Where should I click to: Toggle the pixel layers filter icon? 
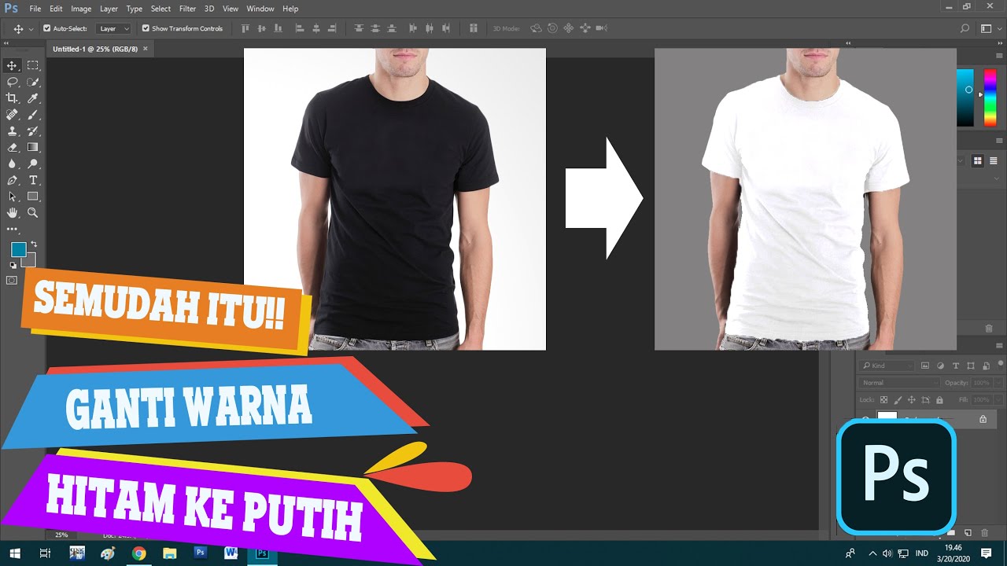tap(925, 366)
